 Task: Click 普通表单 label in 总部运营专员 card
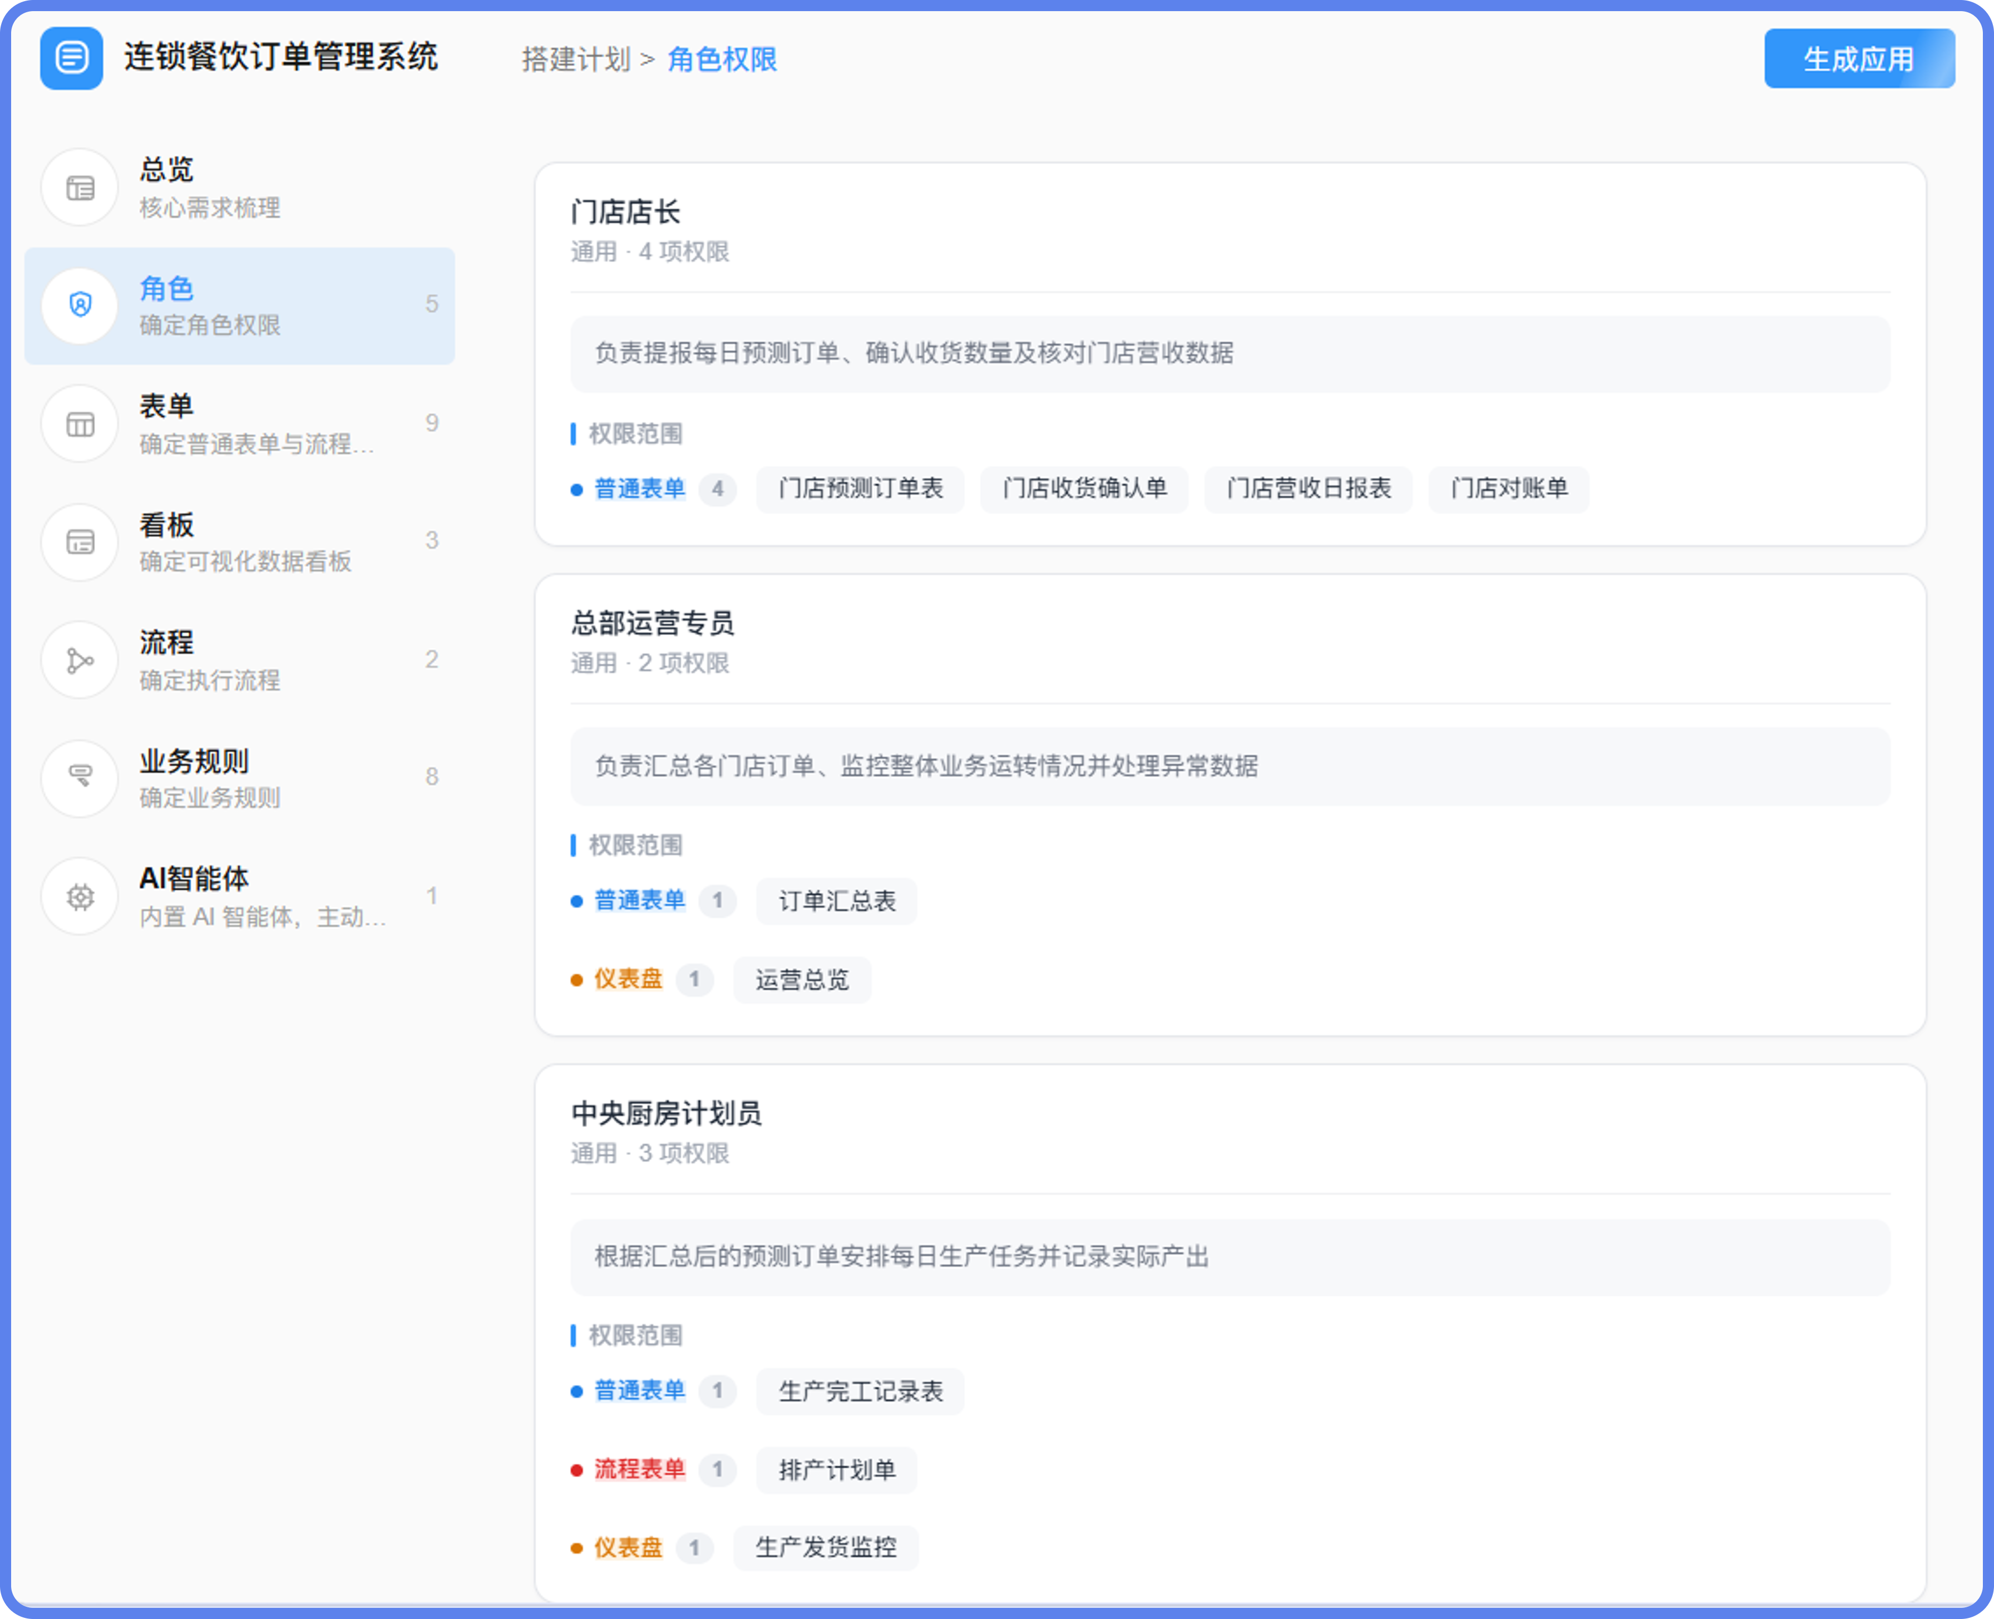640,901
